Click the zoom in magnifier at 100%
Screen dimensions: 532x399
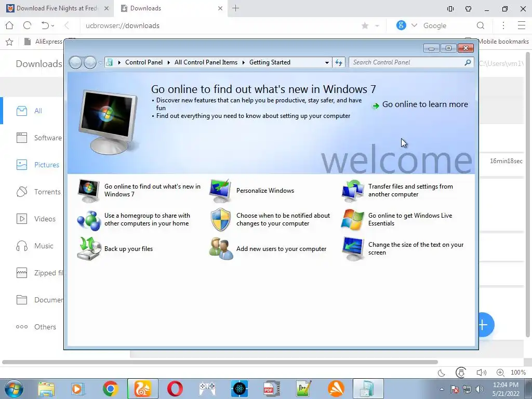pos(500,373)
